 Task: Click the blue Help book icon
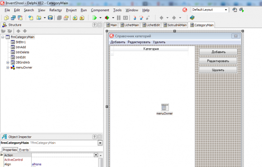pyautogui.click(x=192, y=18)
